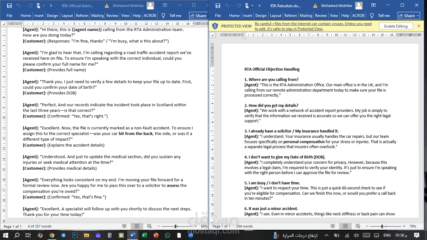The width and height of the screenshot is (427, 240).
Task: Open Ribbon Display Options in RTA Rebuttals
Action: pos(373,5)
